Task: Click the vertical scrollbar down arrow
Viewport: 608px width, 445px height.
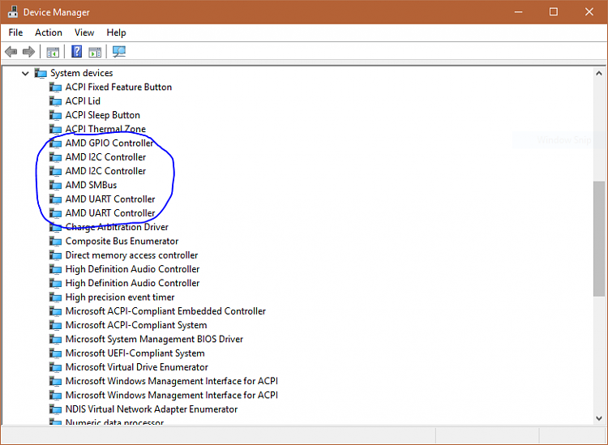Action: coord(599,418)
